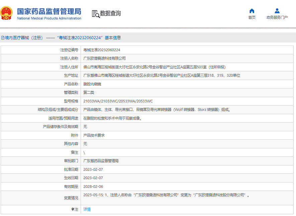Click the 第二类 management category value
This screenshot has height=216, width=296.
[x=89, y=92]
